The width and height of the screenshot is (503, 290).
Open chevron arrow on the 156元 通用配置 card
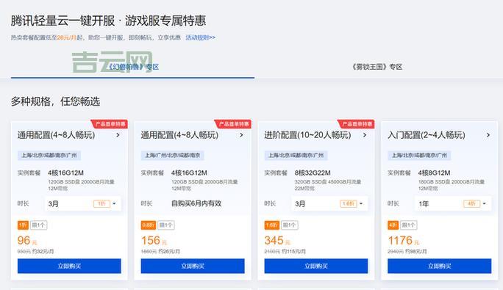click(241, 135)
